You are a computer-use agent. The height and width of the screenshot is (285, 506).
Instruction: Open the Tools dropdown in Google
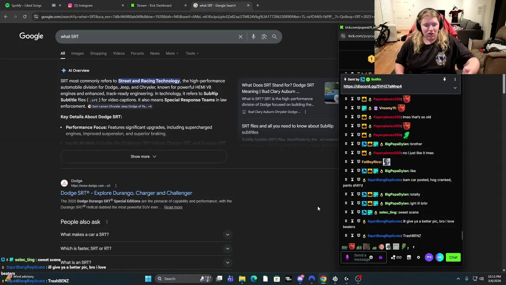tap(192, 53)
